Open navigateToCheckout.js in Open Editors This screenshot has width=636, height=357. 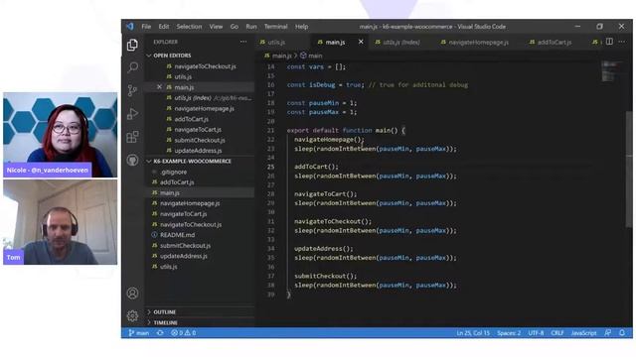click(x=206, y=66)
